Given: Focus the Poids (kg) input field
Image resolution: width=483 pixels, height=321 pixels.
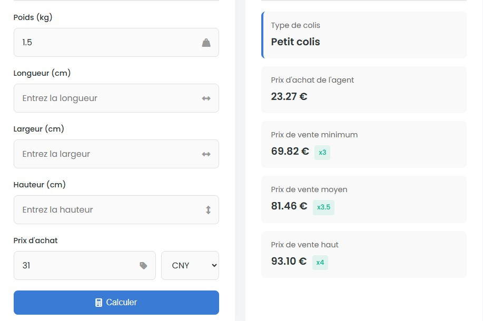Looking at the screenshot, I should point(105,43).
